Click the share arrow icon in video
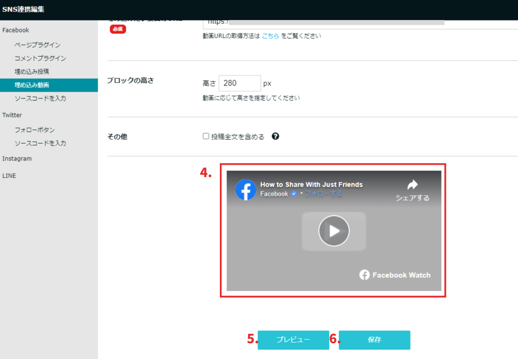 click(x=412, y=184)
